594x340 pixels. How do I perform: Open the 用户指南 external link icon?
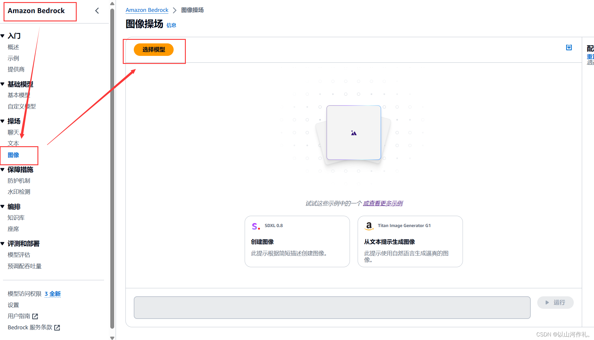(x=35, y=316)
